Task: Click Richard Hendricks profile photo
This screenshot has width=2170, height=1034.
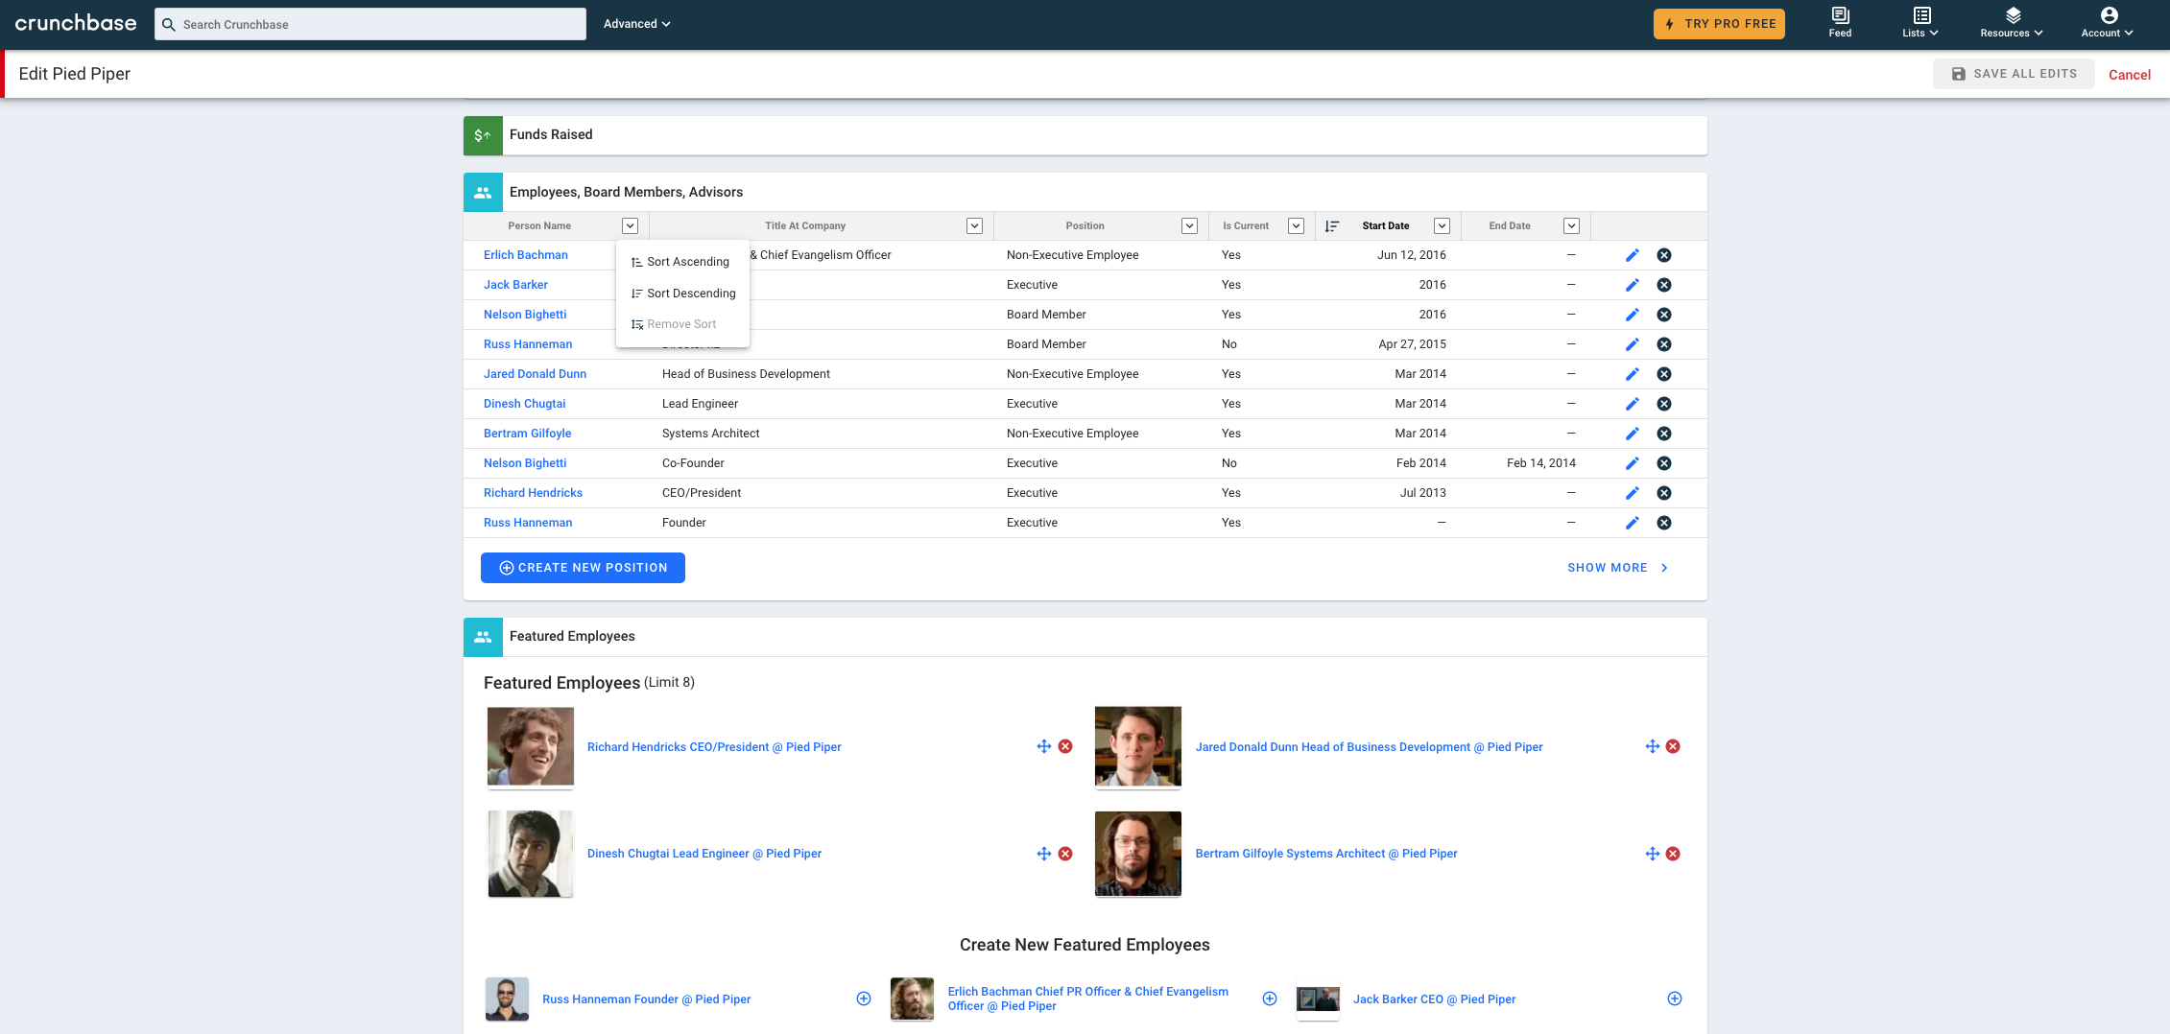Action: 531,747
